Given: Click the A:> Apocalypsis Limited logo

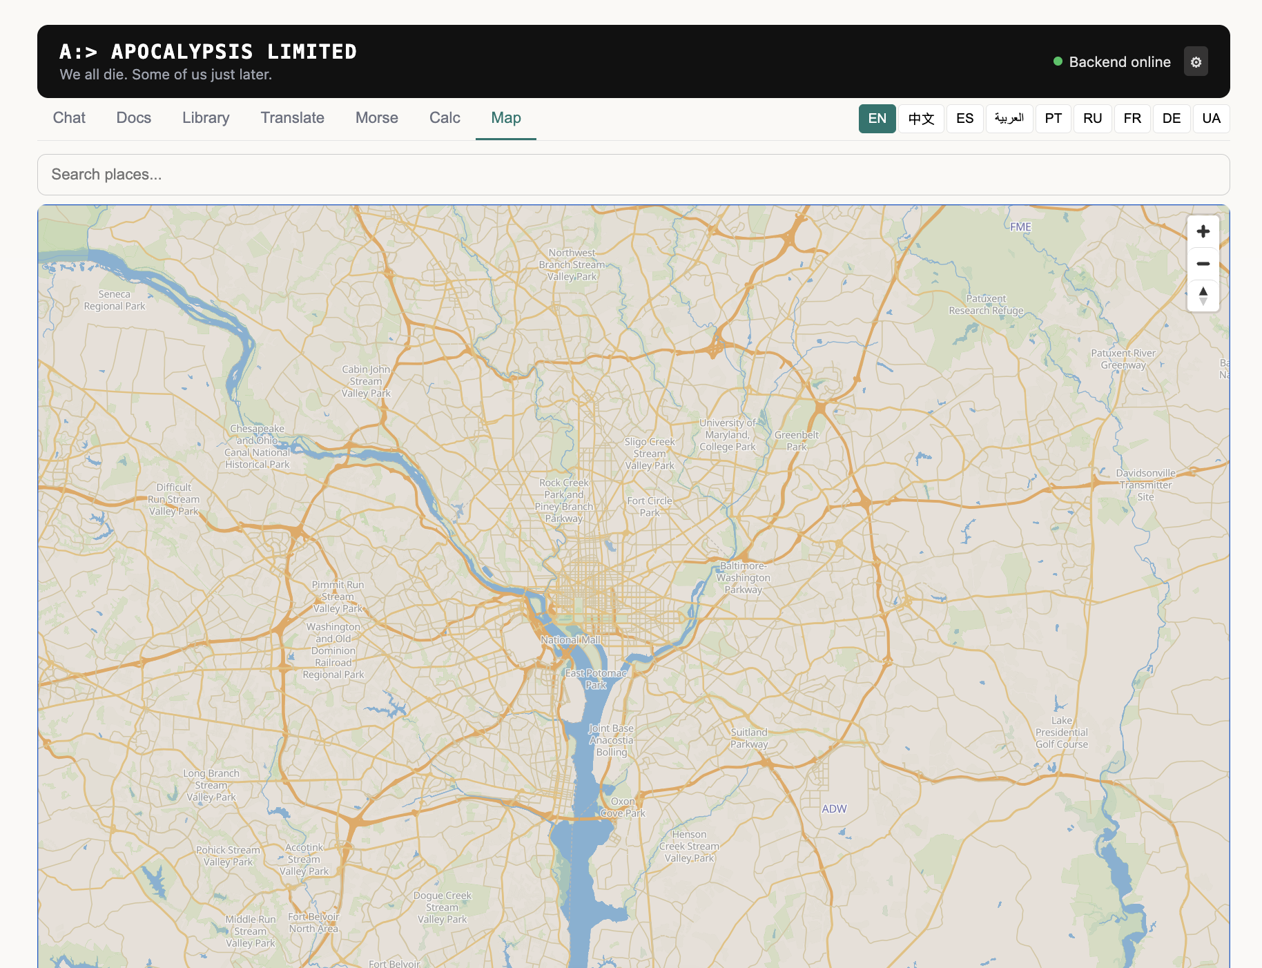Looking at the screenshot, I should (x=208, y=51).
